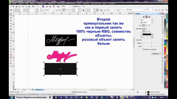Select round corner type for contour

[x=147, y=26]
